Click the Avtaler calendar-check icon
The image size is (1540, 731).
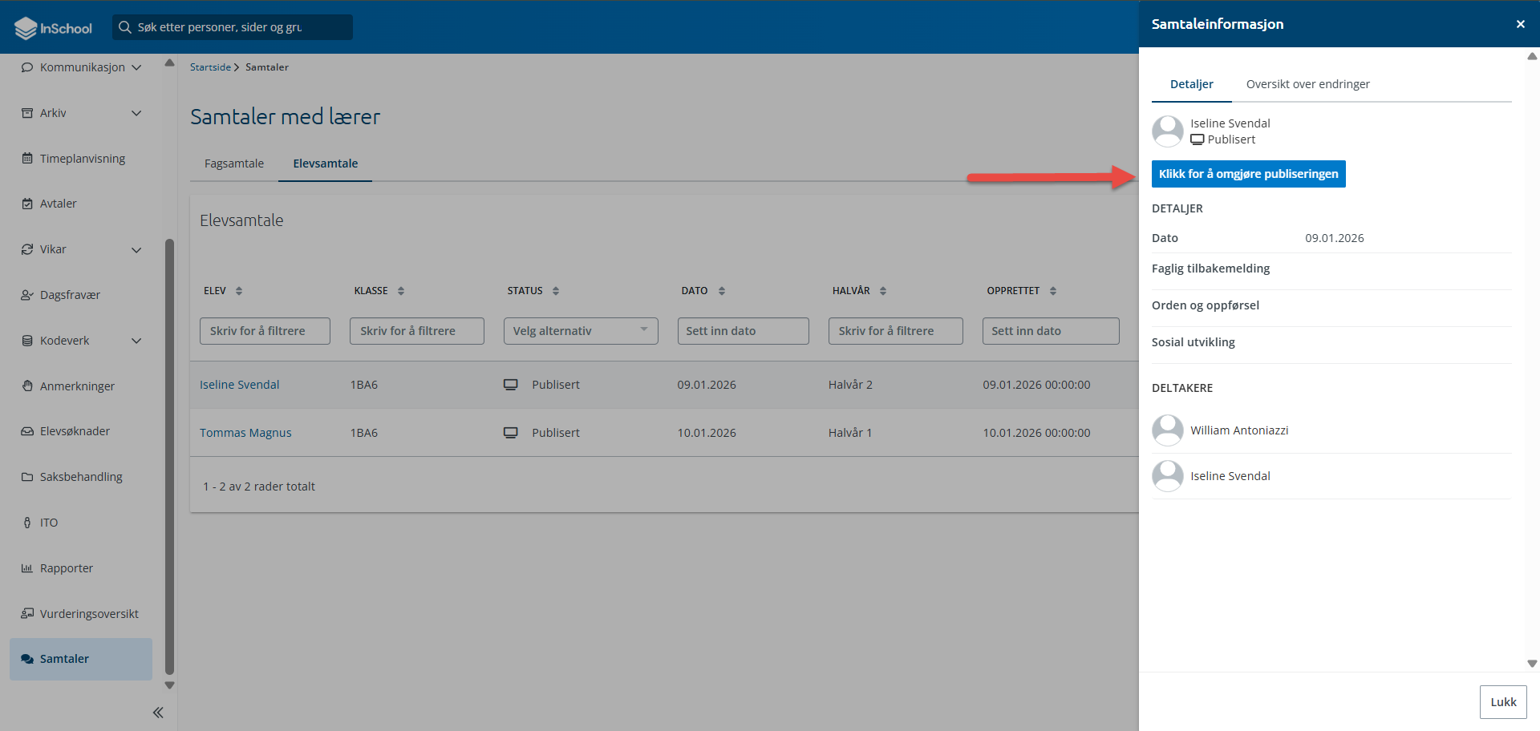tap(27, 204)
